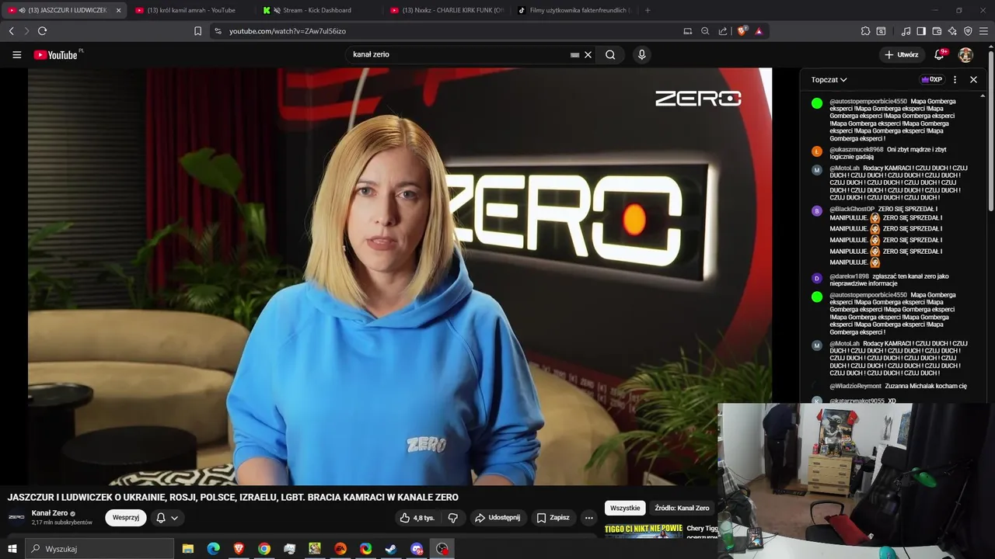Switch to Nxxkz - CHARLIE KIRK FUNK tab

447,10
